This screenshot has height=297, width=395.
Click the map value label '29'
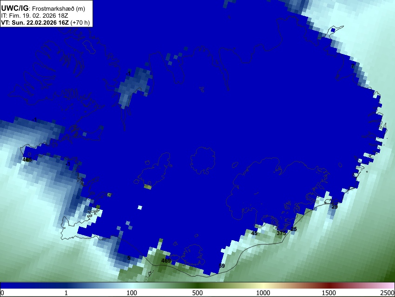click(334, 207)
